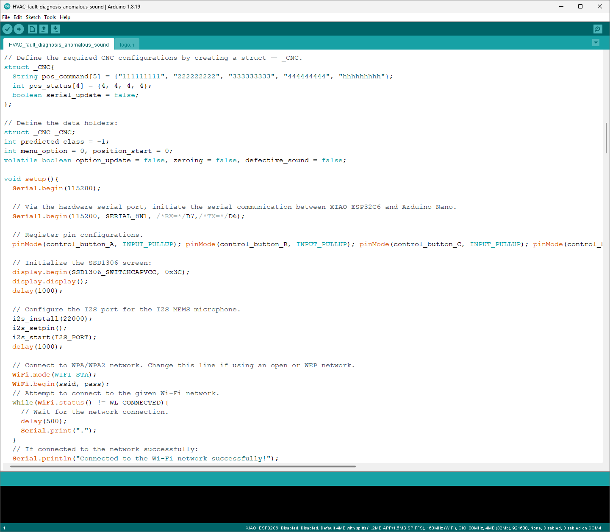Open a sketch using the Open icon
610x532 pixels.
[x=44, y=29]
